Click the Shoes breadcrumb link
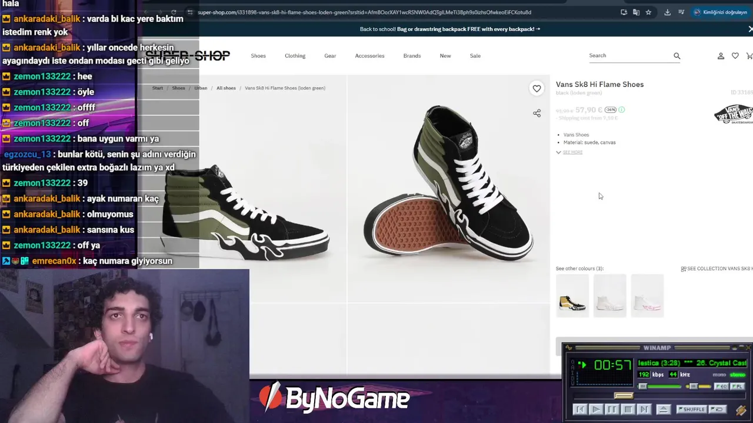 click(x=178, y=88)
